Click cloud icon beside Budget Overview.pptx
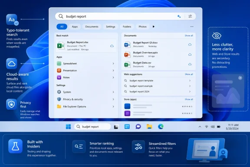The width and height of the screenshot is (250, 167). tap(190, 54)
